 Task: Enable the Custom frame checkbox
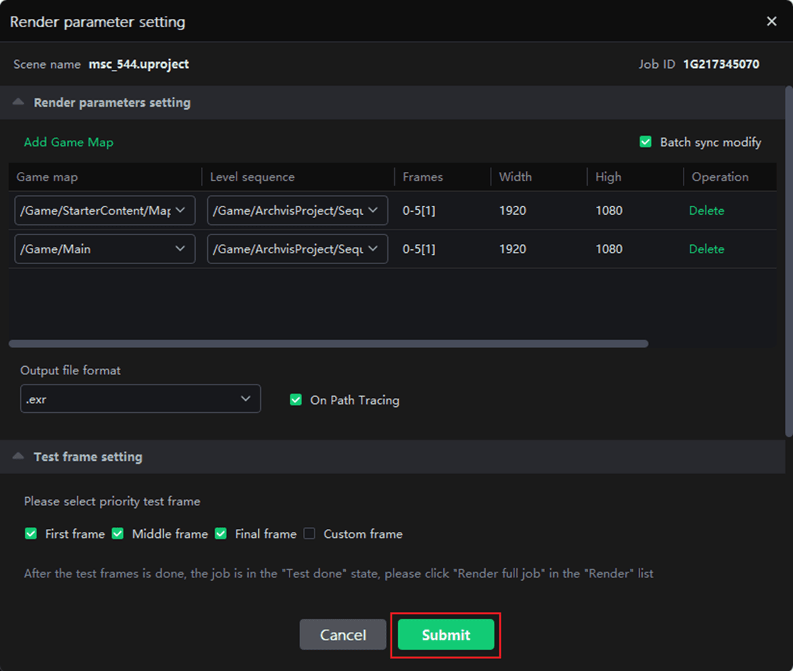coord(309,534)
